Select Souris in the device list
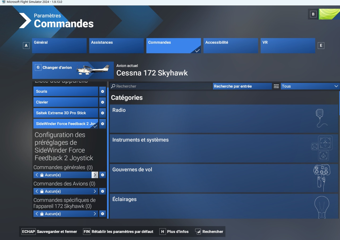The width and height of the screenshot is (340, 240). [66, 91]
